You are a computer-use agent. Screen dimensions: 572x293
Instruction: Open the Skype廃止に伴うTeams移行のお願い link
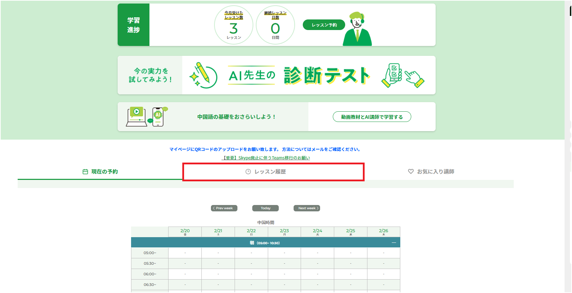click(266, 158)
